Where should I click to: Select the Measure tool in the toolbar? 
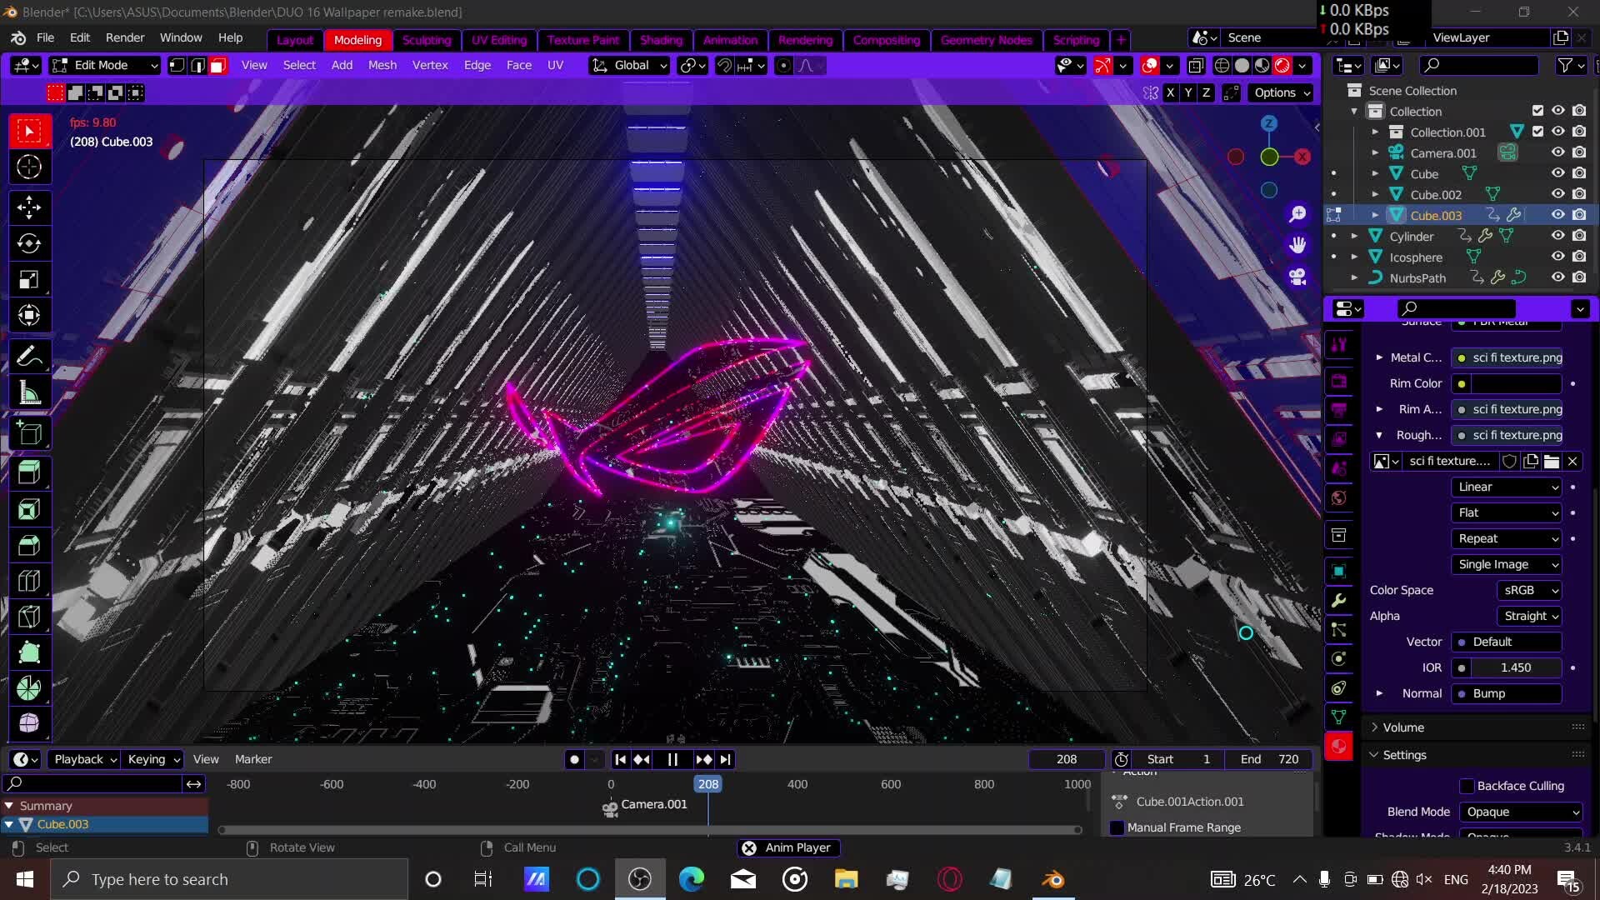point(29,392)
